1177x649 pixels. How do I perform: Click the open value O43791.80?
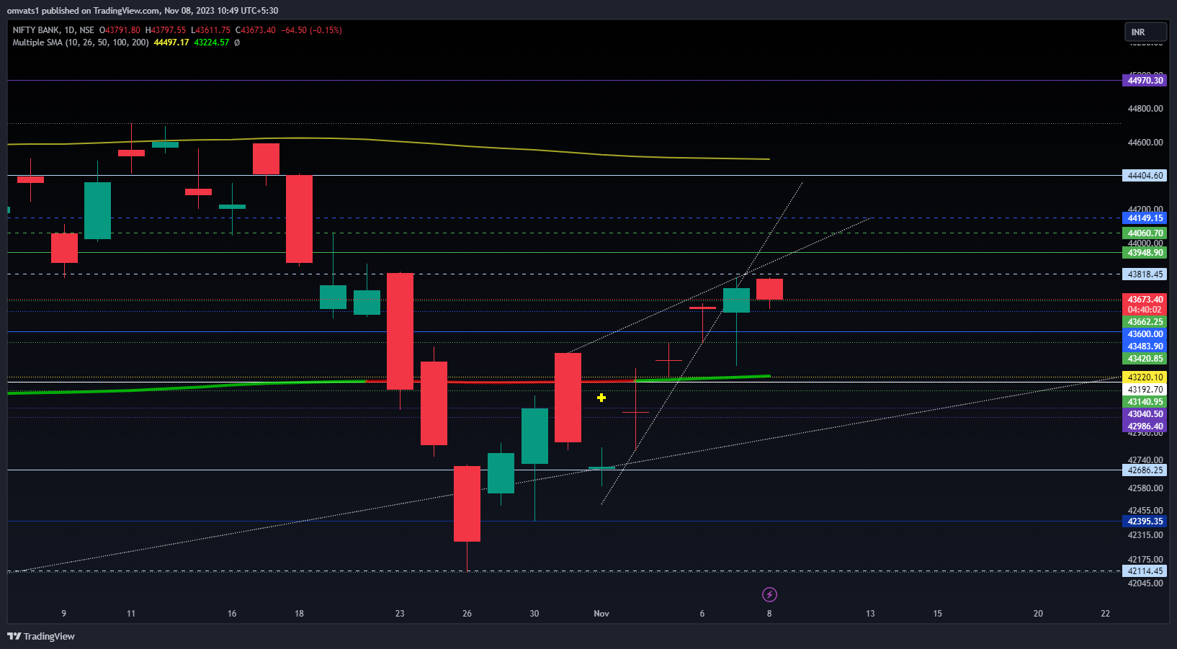click(120, 30)
